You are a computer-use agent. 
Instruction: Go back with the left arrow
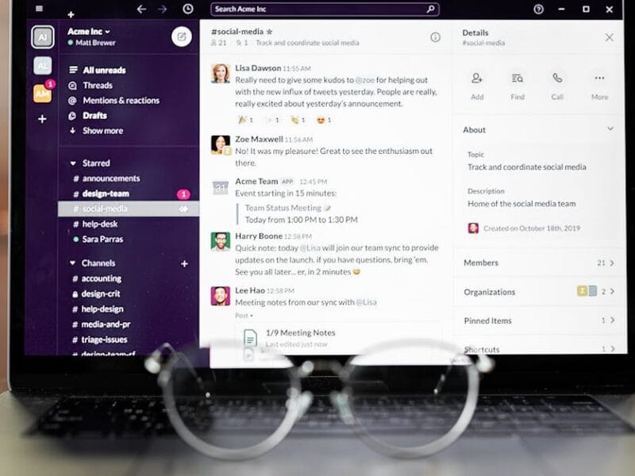point(141,9)
